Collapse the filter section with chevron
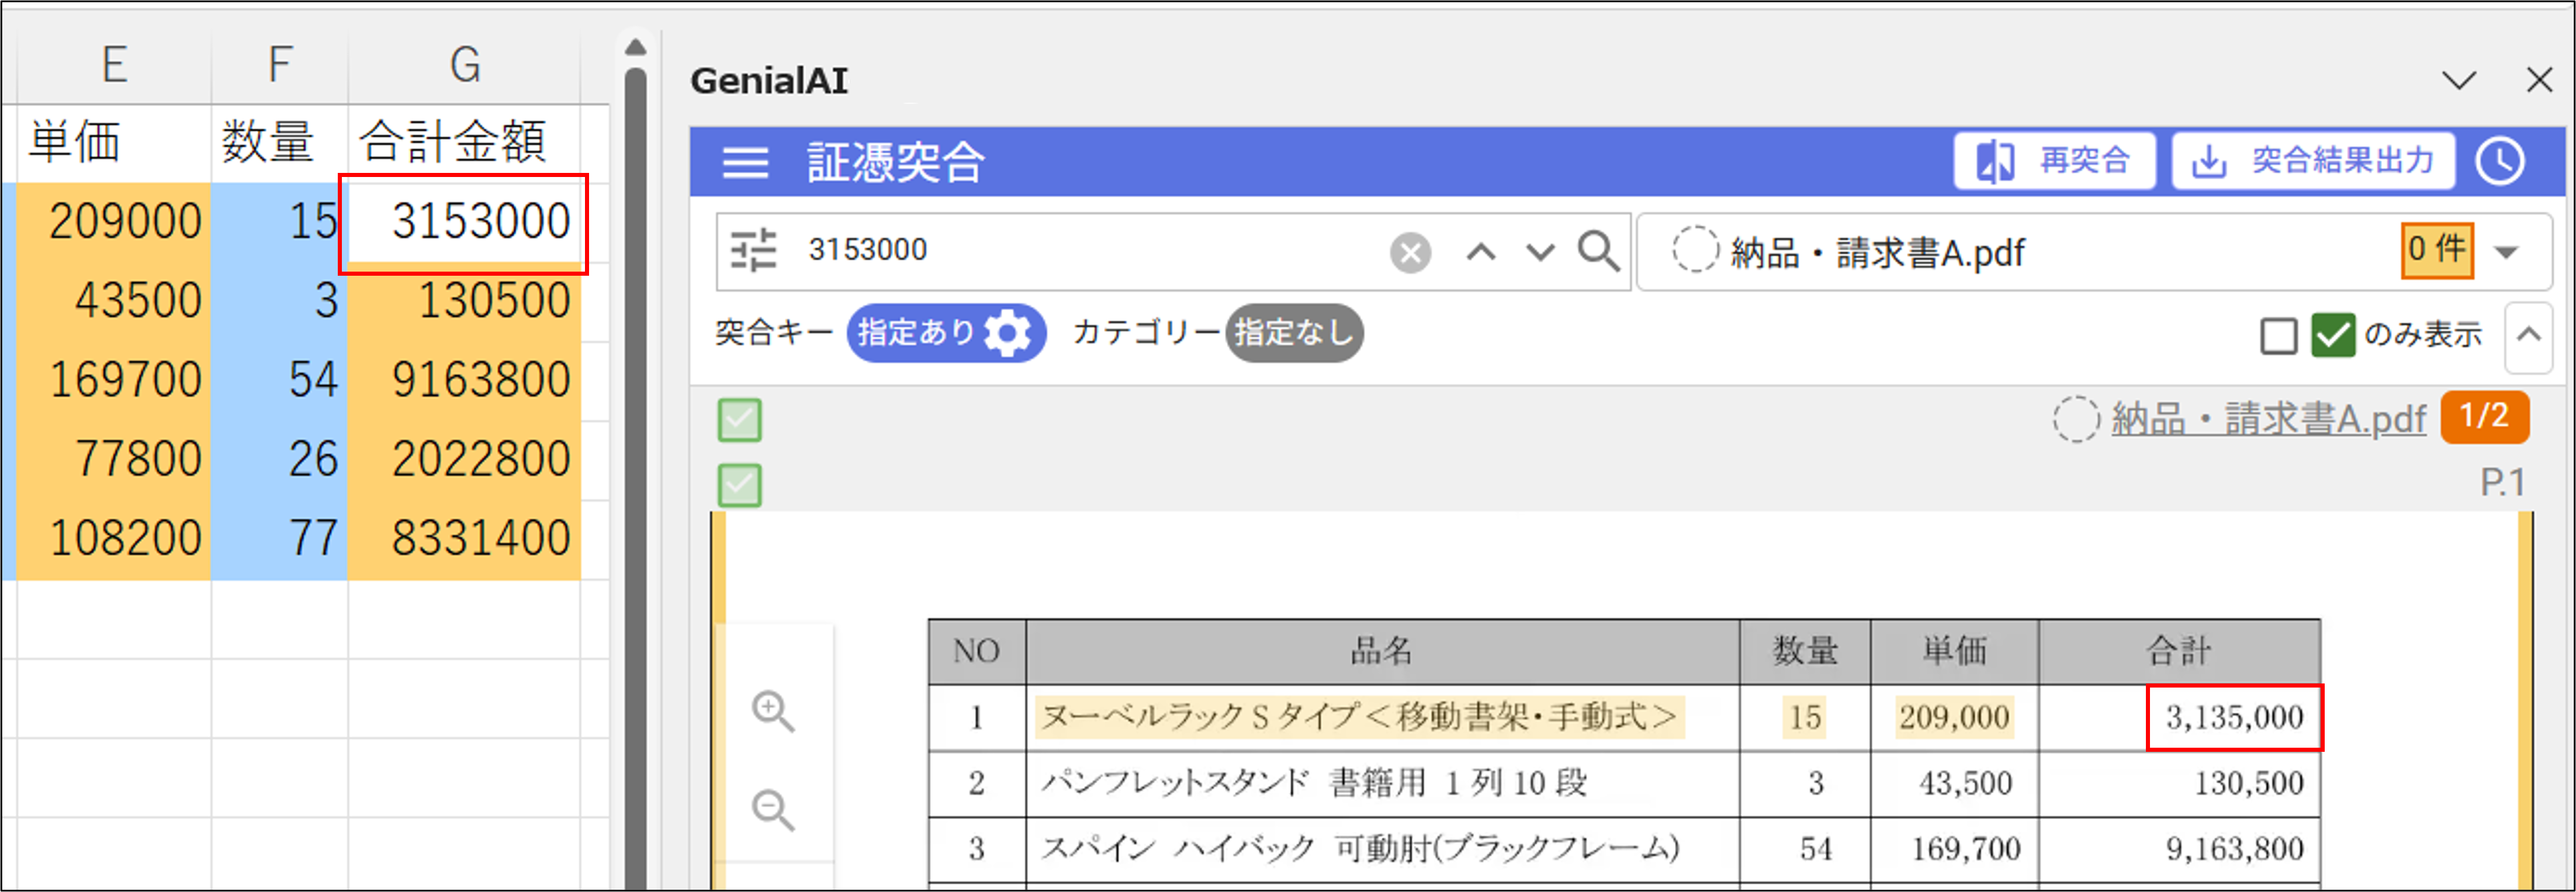Viewport: 2576px width, 892px height. pos(2528,335)
